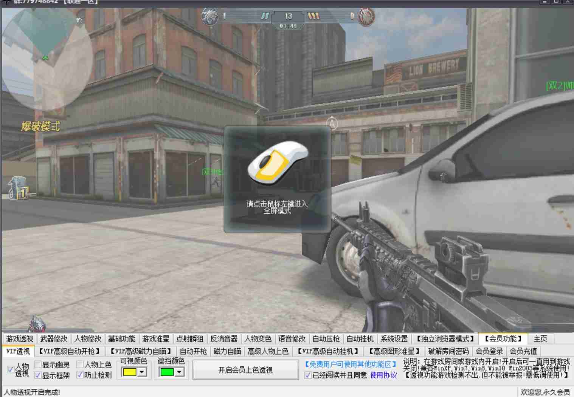
Task: Click the mouse icon in the fullscreen prompt
Action: [x=278, y=163]
